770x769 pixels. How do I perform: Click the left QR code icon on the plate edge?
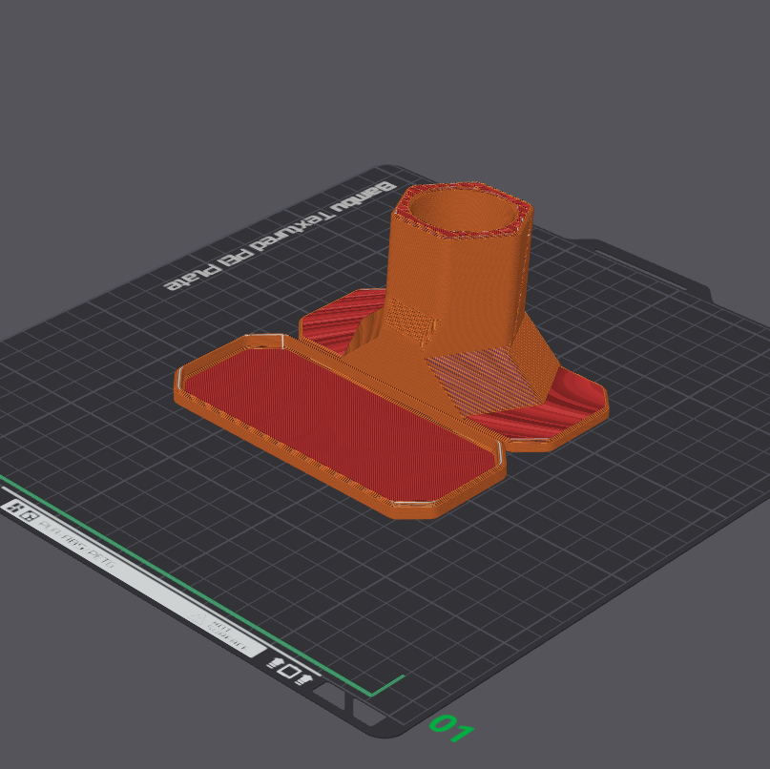[14, 509]
